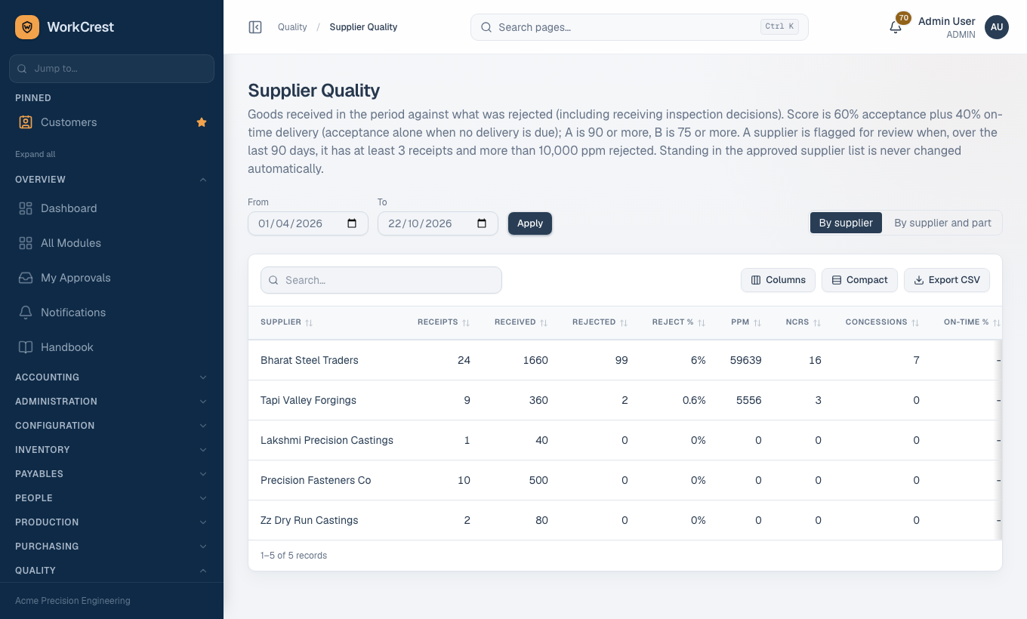Screen dimensions: 1027x619
Task: Collapse the Overview section
Action: pyautogui.click(x=112, y=180)
